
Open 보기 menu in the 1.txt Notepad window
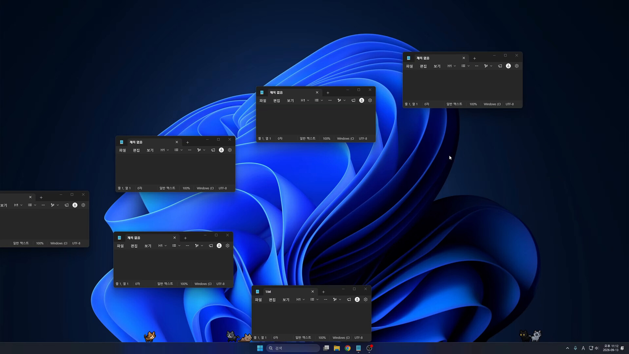286,300
